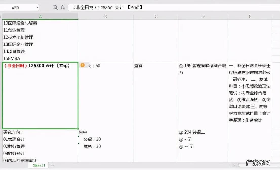The image size is (280, 170).
Task: Open the fx insert function button
Action: pos(63,8)
